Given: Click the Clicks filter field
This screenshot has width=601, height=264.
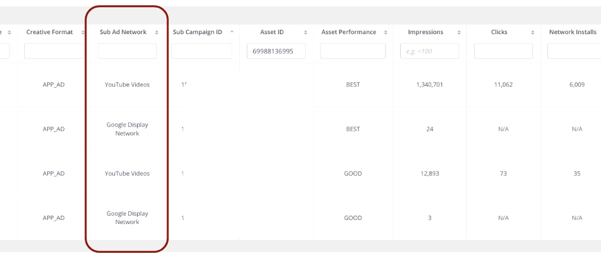Looking at the screenshot, I should click(503, 51).
